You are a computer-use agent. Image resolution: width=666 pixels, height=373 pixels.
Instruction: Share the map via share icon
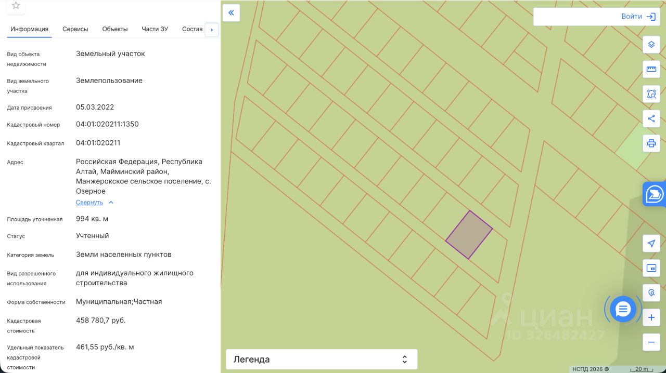coord(651,118)
